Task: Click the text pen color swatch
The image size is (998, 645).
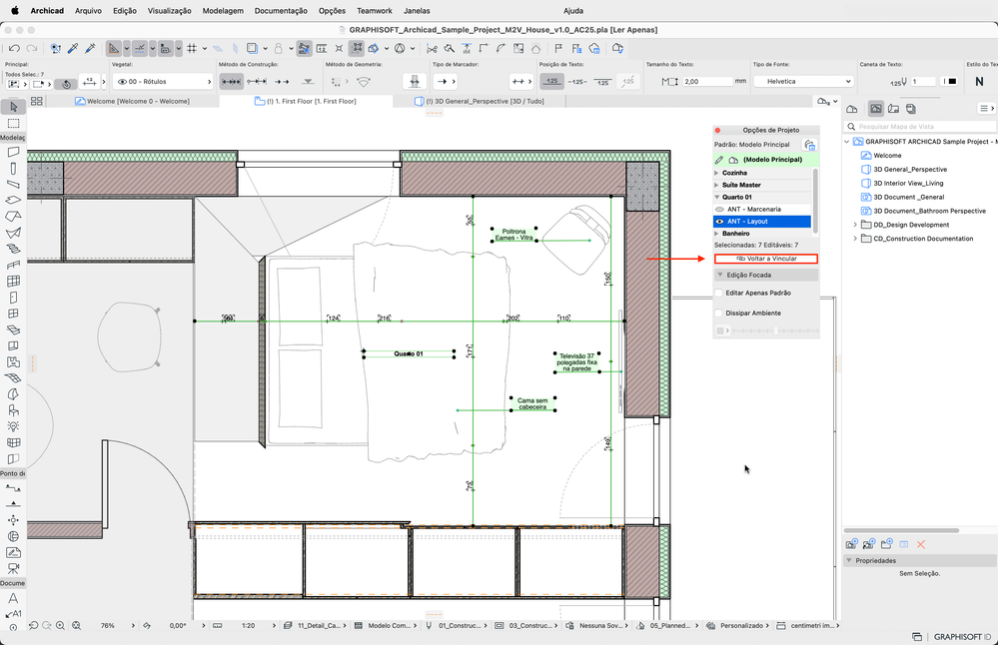Action: [x=950, y=82]
